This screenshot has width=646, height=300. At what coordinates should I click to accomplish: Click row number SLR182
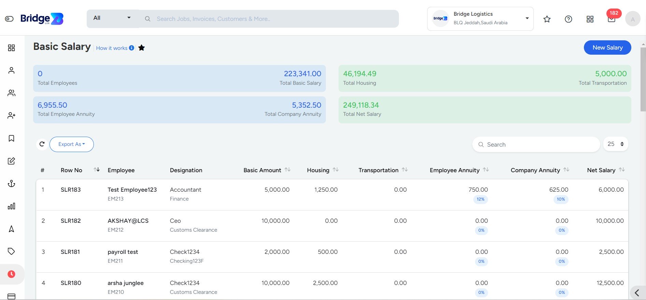[71, 221]
